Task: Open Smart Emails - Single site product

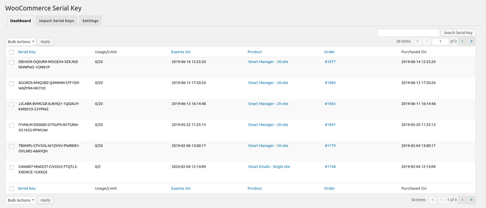Action: (x=269, y=167)
